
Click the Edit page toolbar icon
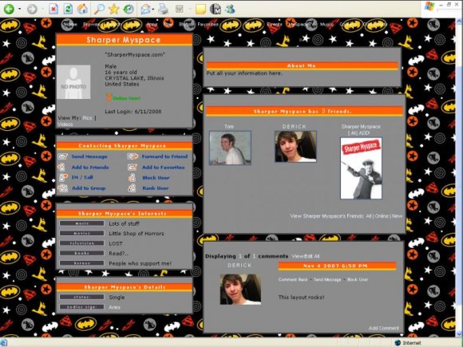[180, 9]
